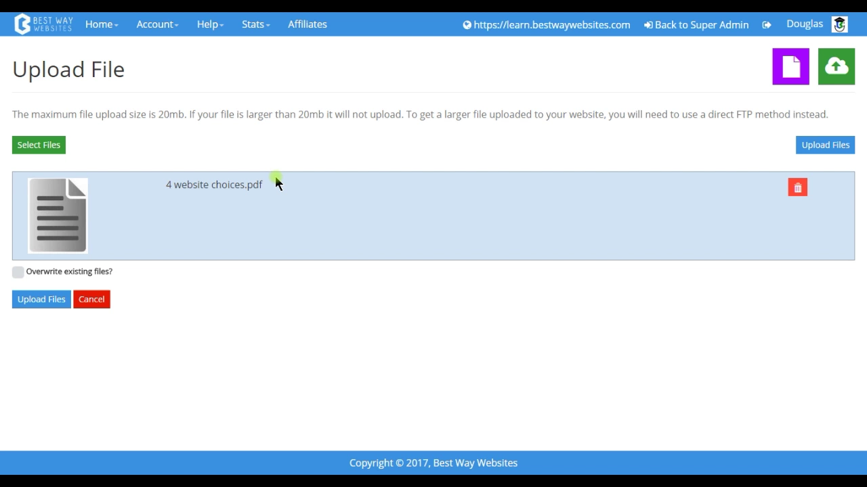The width and height of the screenshot is (867, 487).
Task: Open the learn.bestwaywebsites.com site link
Action: click(547, 25)
